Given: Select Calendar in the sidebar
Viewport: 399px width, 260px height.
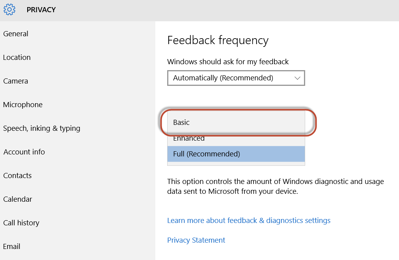Looking at the screenshot, I should [x=18, y=199].
